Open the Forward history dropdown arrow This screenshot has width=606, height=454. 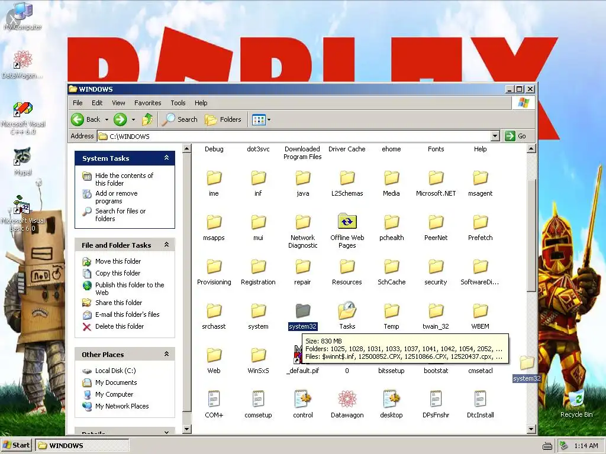point(133,119)
